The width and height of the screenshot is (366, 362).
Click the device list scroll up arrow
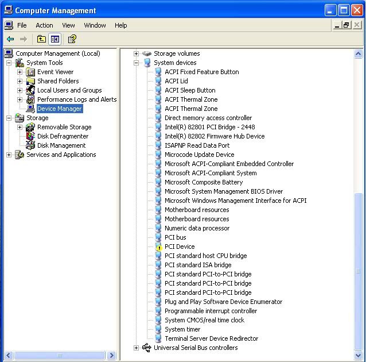358,54
